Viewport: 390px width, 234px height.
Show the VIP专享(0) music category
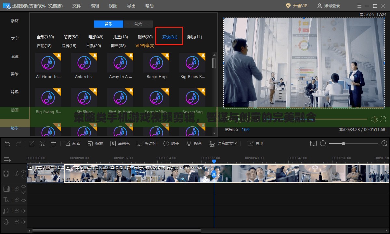click(x=145, y=46)
